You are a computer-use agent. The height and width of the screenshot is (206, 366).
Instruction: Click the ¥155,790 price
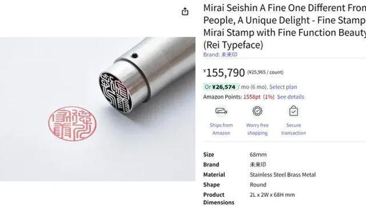224,73
